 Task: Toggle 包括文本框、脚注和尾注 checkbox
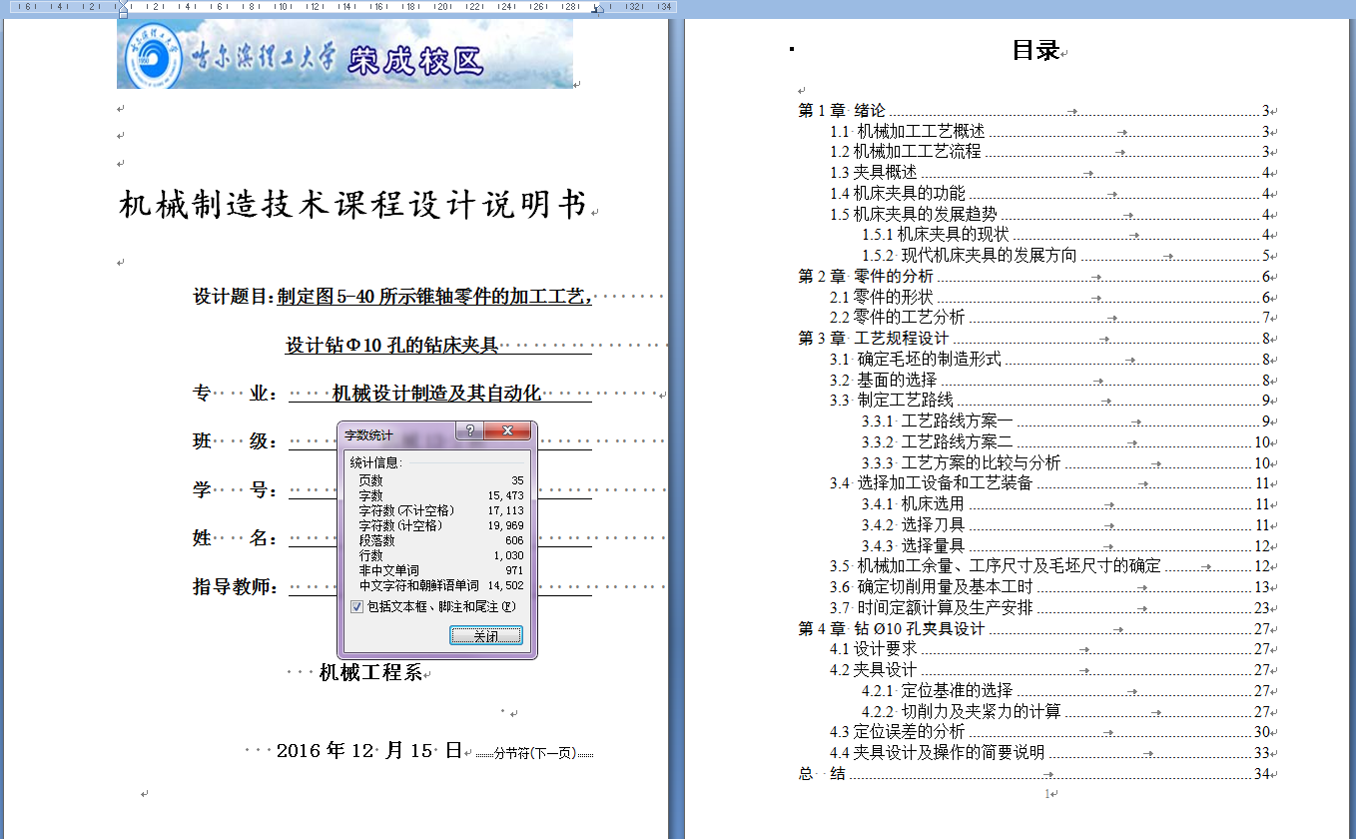356,606
